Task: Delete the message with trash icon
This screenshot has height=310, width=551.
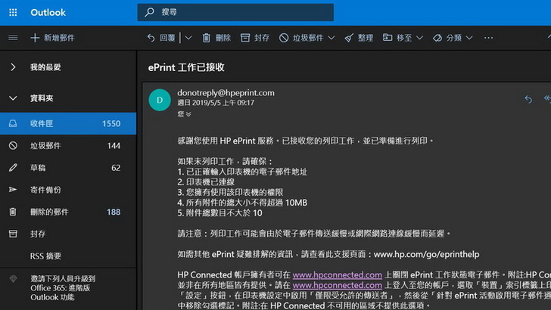Action: pos(216,38)
